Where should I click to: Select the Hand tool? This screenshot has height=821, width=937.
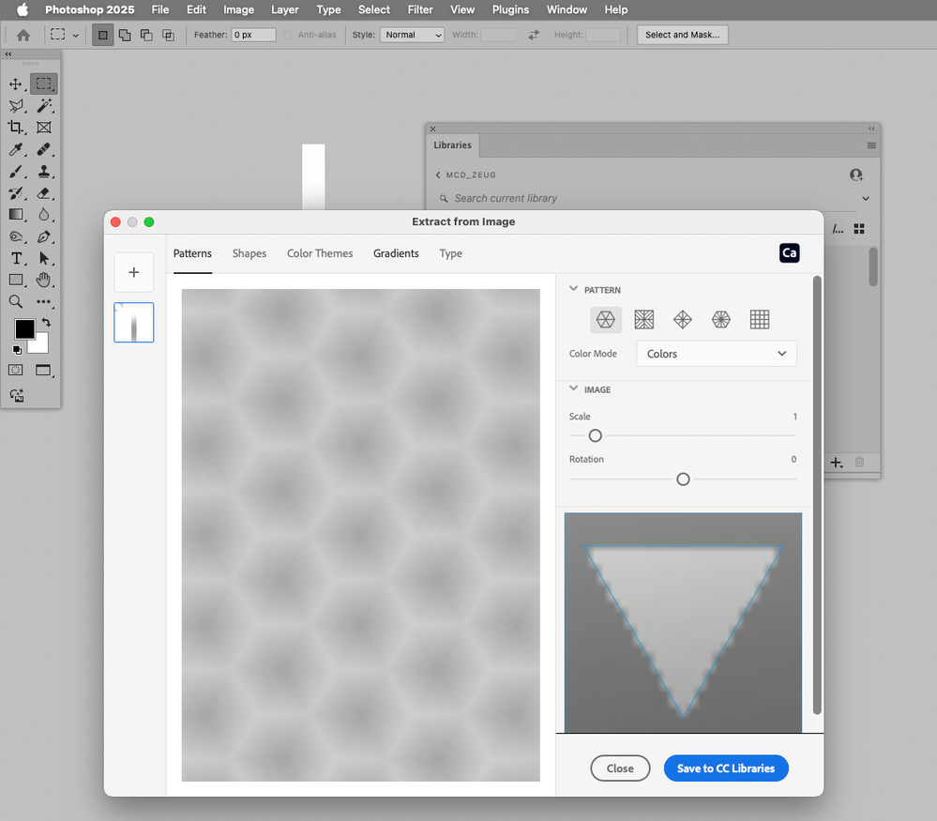[x=44, y=280]
